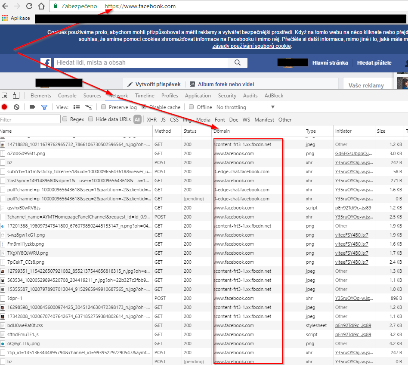Viewport: 408px width, 365px height.
Task: Open the Aplikace apps grid icon
Action: pos(5,18)
